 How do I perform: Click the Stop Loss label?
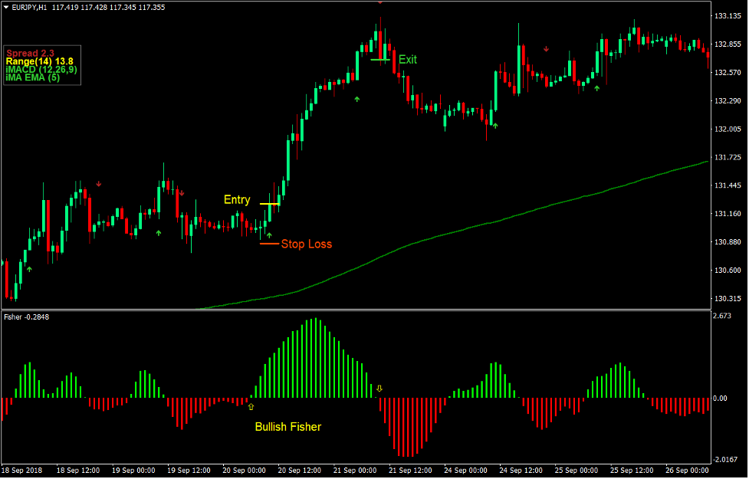coord(307,244)
